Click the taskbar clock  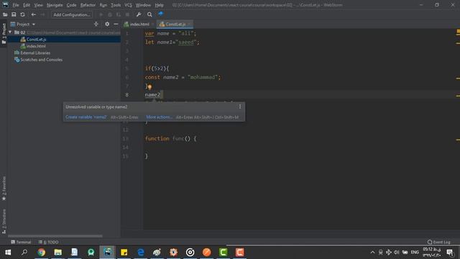431,253
